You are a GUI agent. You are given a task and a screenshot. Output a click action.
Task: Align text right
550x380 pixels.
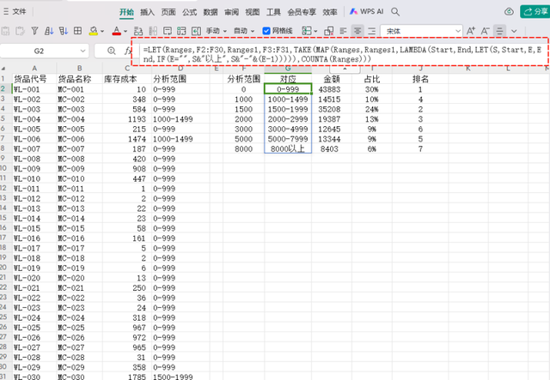point(372,31)
